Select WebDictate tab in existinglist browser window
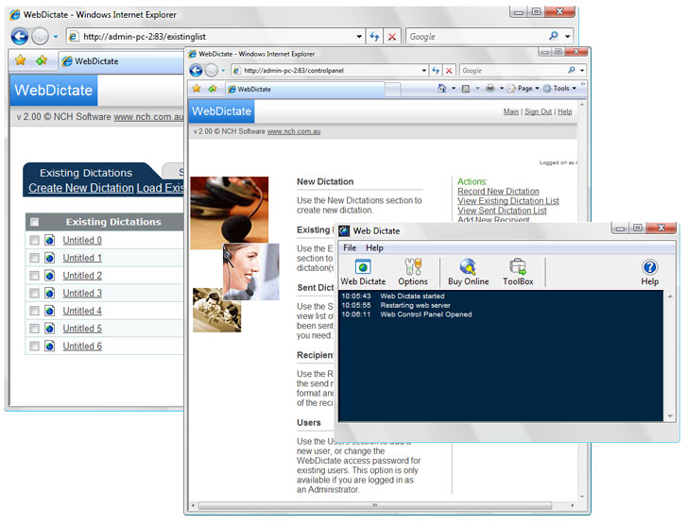This screenshot has width=687, height=525. coord(121,61)
